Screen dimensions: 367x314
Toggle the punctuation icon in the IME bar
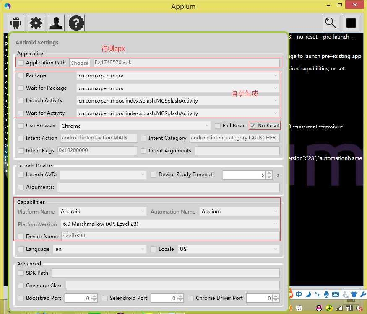pos(317,294)
